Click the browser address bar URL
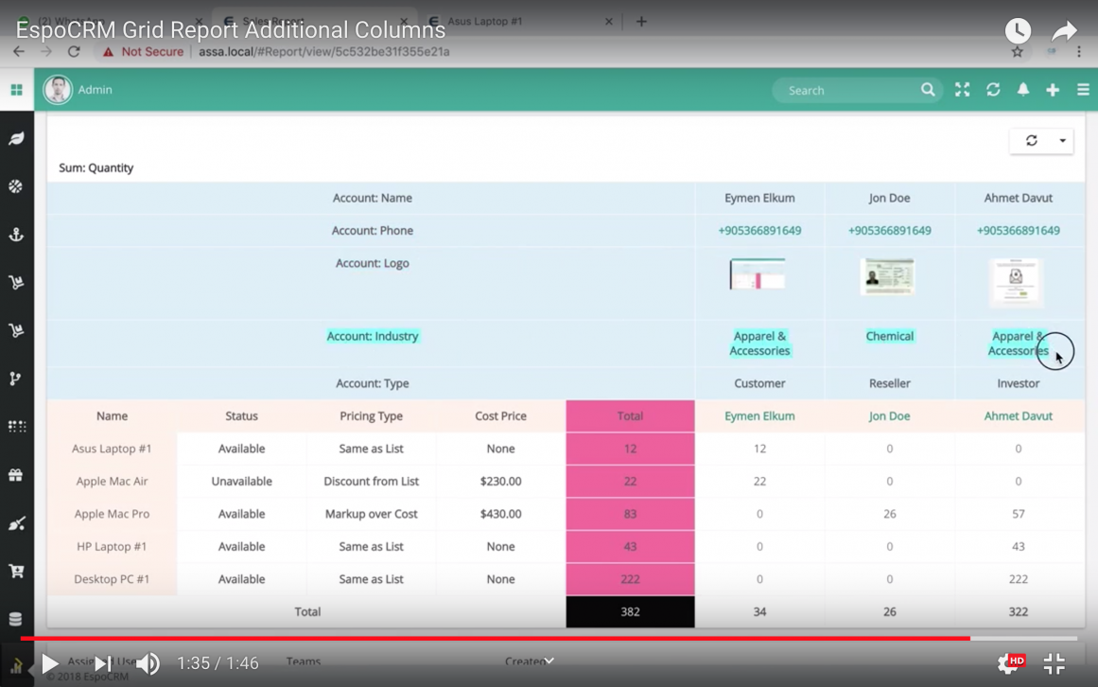Image resolution: width=1098 pixels, height=687 pixels. click(x=323, y=52)
